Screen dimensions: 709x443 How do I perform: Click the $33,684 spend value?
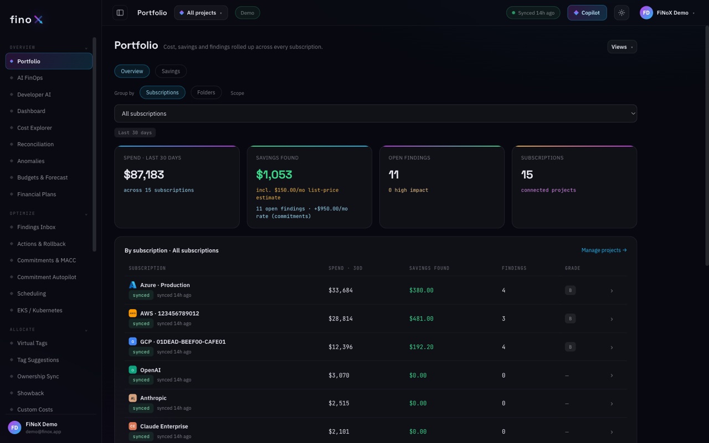click(x=341, y=290)
